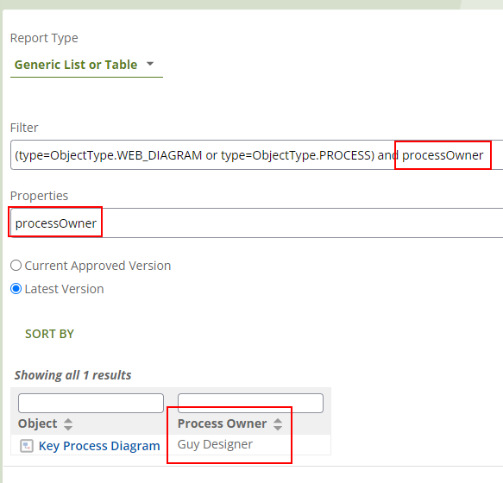The height and width of the screenshot is (483, 503).
Task: Expand the SORT BY section
Action: click(49, 334)
